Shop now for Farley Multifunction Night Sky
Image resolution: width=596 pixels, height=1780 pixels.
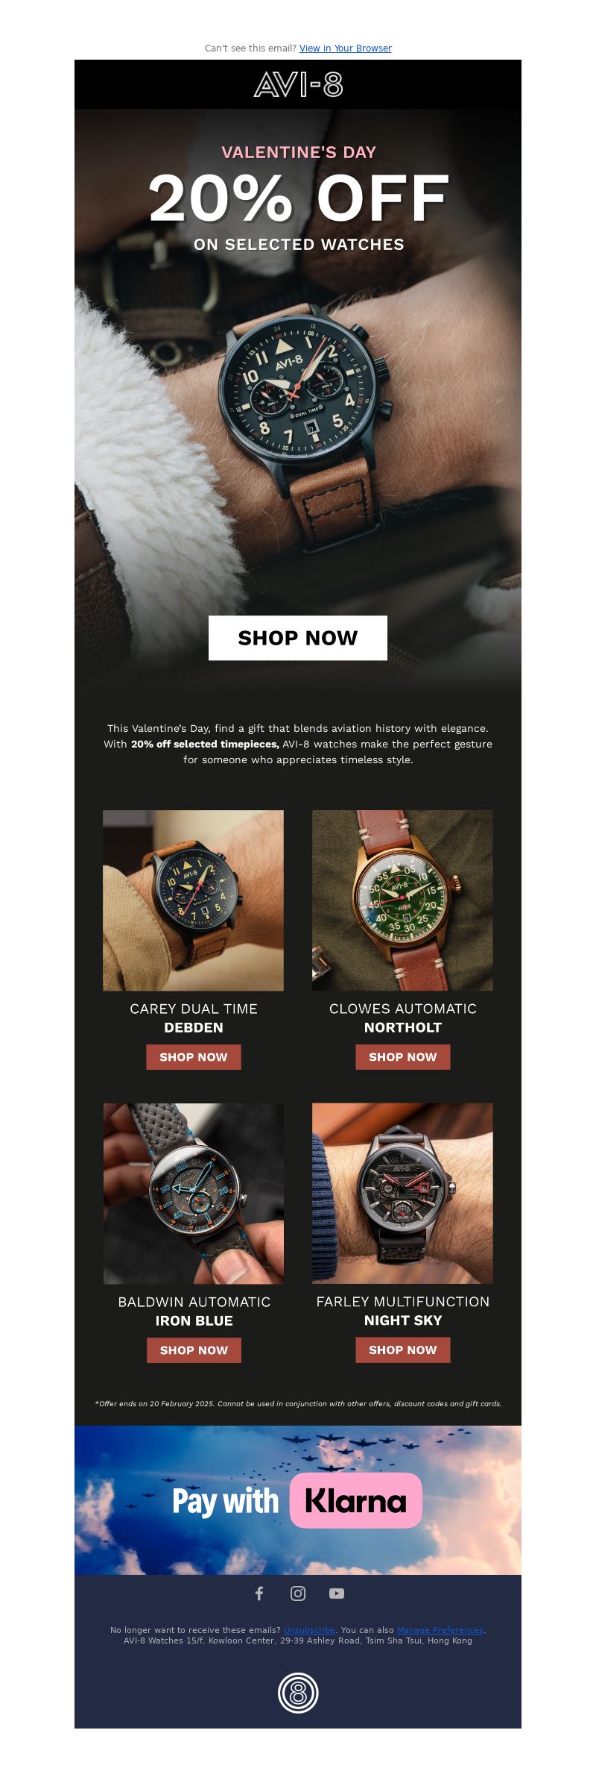click(x=403, y=1350)
